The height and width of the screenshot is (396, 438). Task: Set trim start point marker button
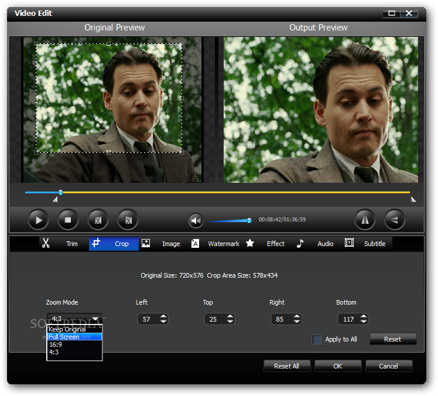[x=98, y=220]
